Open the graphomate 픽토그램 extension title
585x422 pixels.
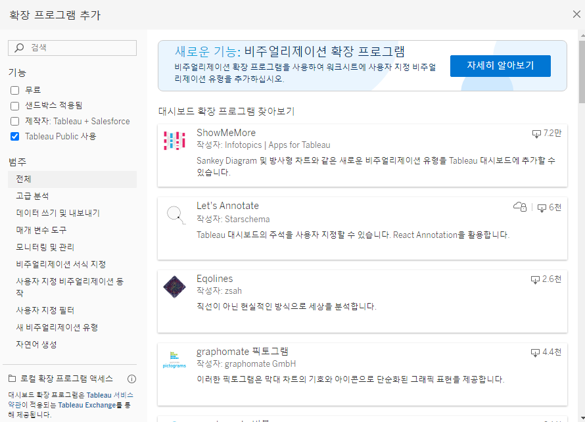[x=242, y=352]
